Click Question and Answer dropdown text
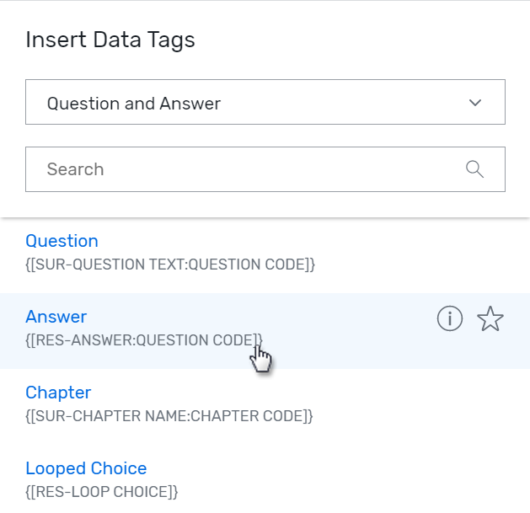Viewport: 530px width, 513px height. tap(134, 104)
